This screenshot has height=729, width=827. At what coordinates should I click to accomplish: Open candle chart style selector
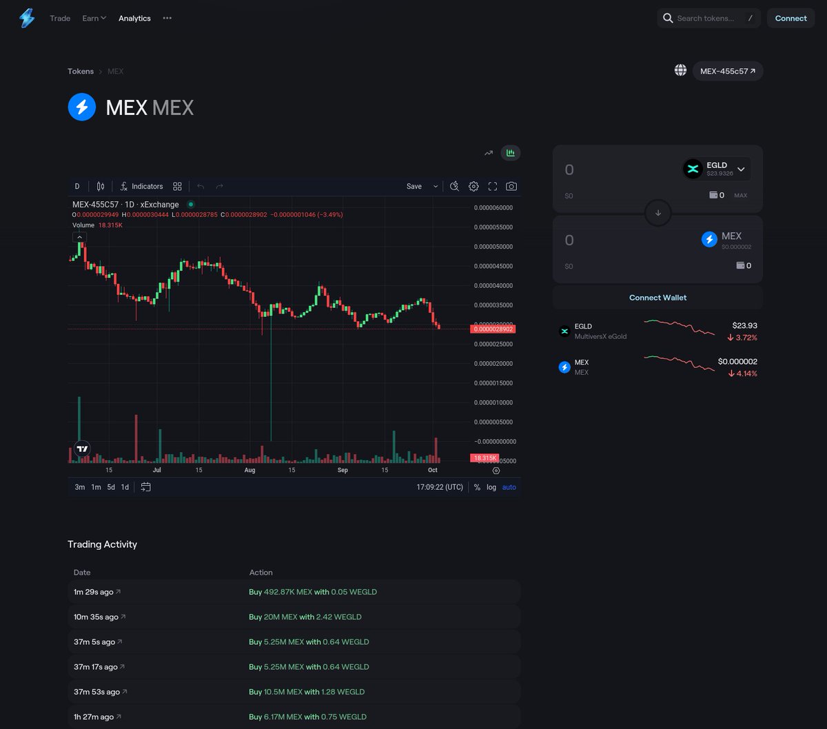(101, 186)
